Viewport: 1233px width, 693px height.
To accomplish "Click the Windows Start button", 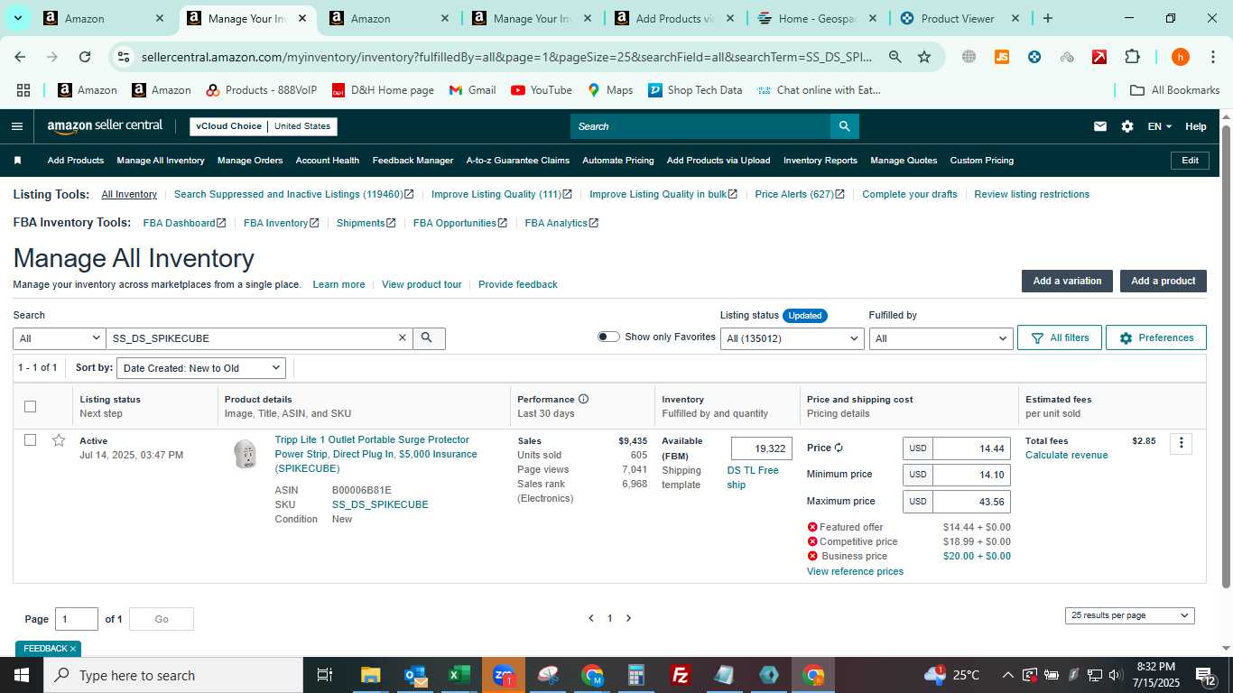I will (22, 675).
